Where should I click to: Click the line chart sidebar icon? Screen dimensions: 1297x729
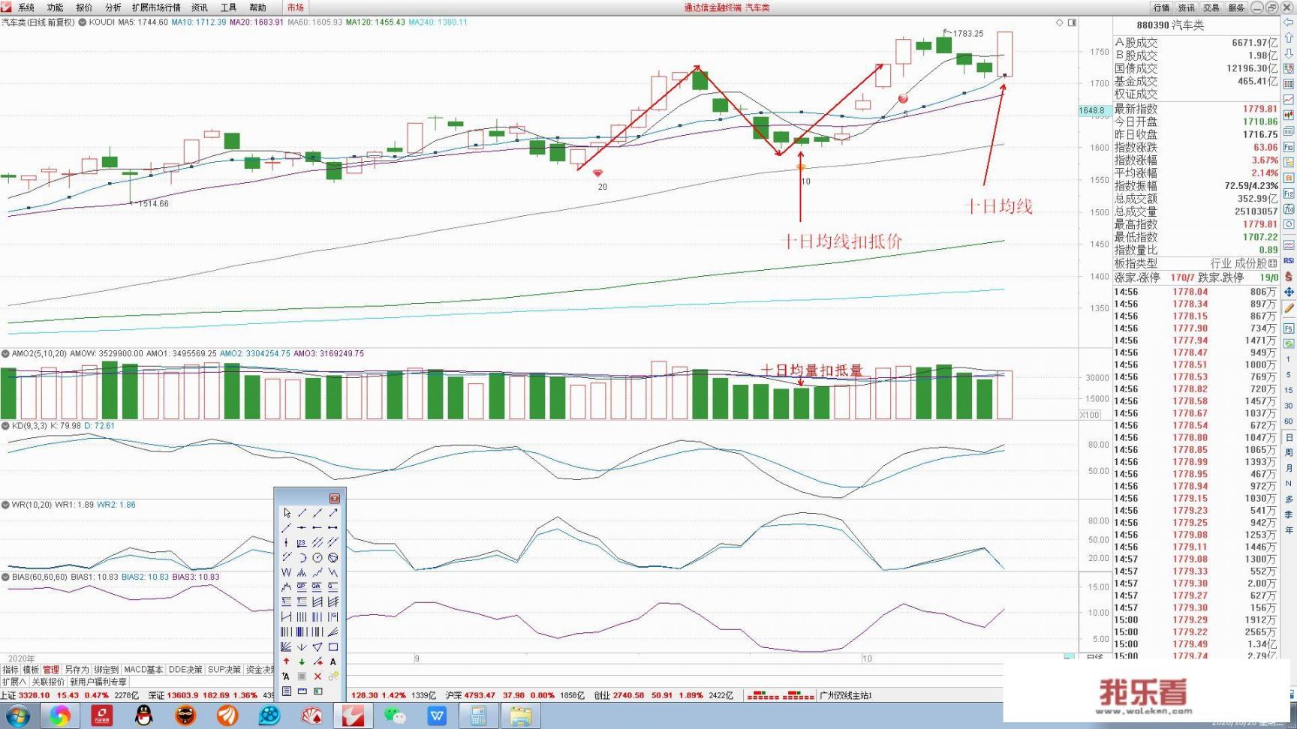click(1289, 99)
